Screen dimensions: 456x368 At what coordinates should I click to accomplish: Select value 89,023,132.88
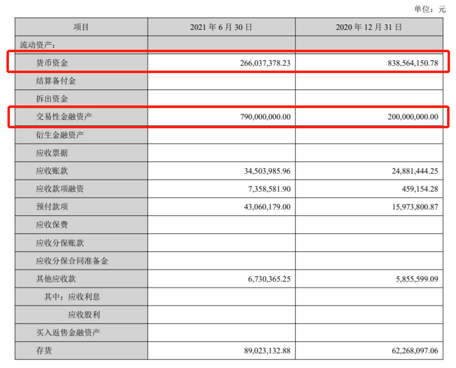267,351
